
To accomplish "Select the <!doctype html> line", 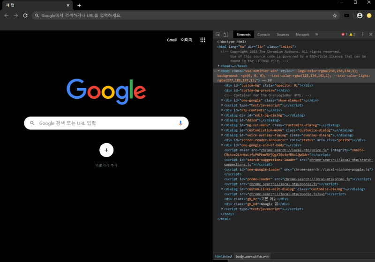I will pyautogui.click(x=231, y=42).
